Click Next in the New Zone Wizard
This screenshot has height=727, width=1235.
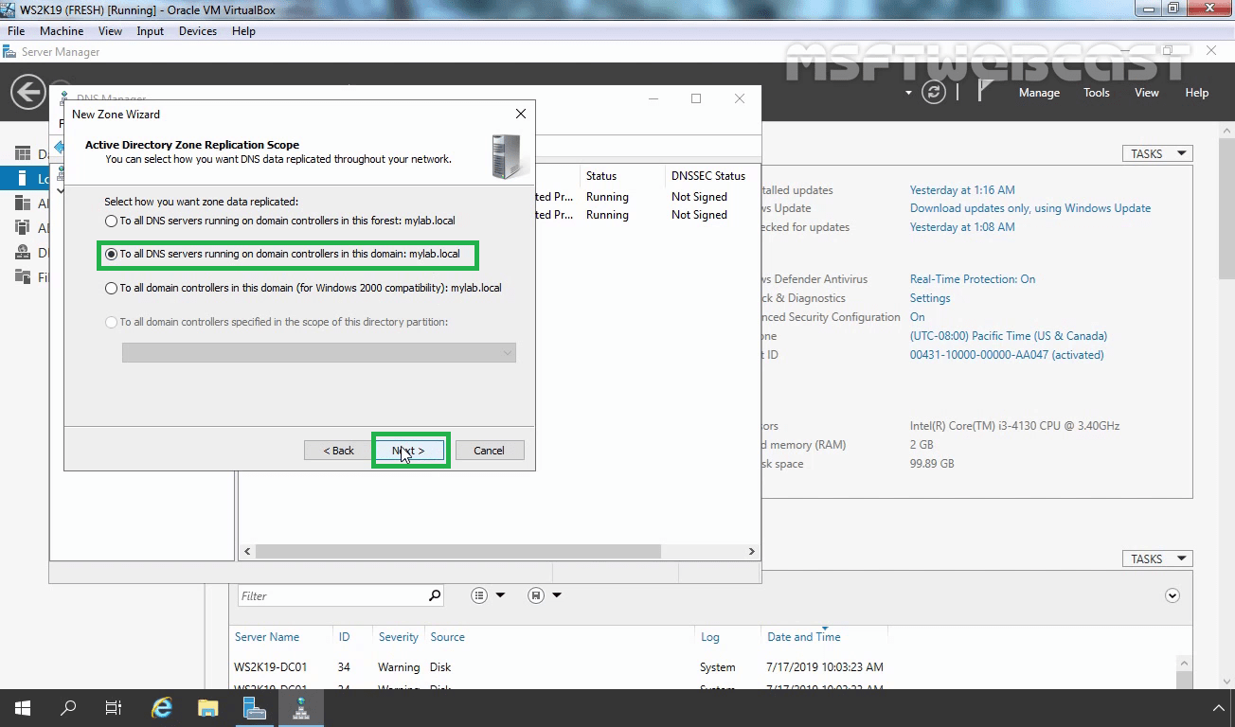pos(409,451)
